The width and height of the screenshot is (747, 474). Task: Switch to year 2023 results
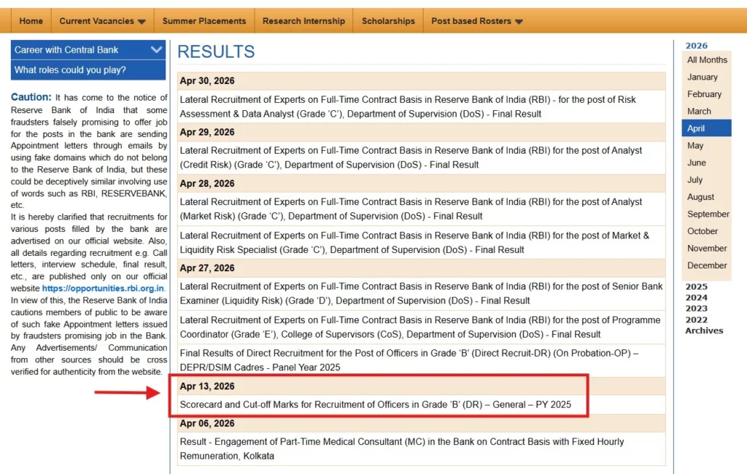(x=696, y=308)
